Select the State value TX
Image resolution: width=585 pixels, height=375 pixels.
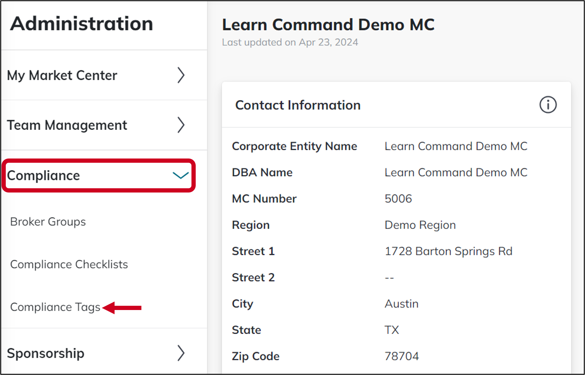tap(392, 330)
